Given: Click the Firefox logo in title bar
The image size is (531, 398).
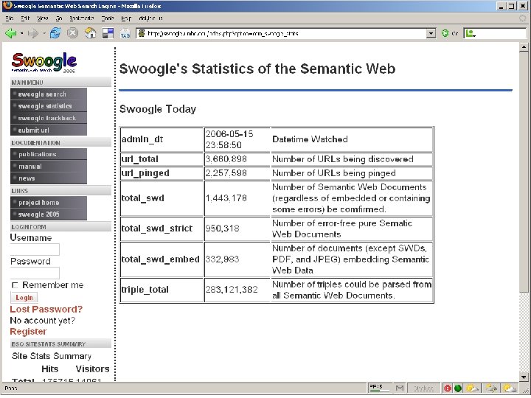Looking at the screenshot, I should 7,6.
